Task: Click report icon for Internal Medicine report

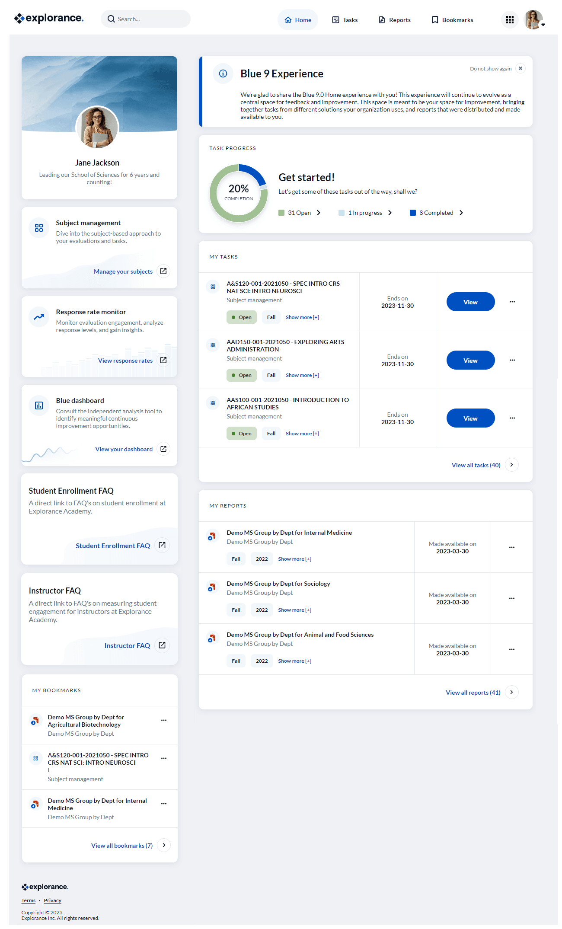Action: coord(212,536)
